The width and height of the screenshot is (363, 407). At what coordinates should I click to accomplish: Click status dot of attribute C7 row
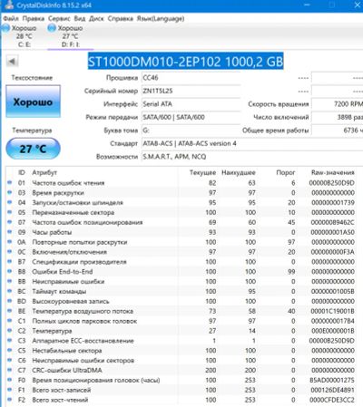click(9, 370)
